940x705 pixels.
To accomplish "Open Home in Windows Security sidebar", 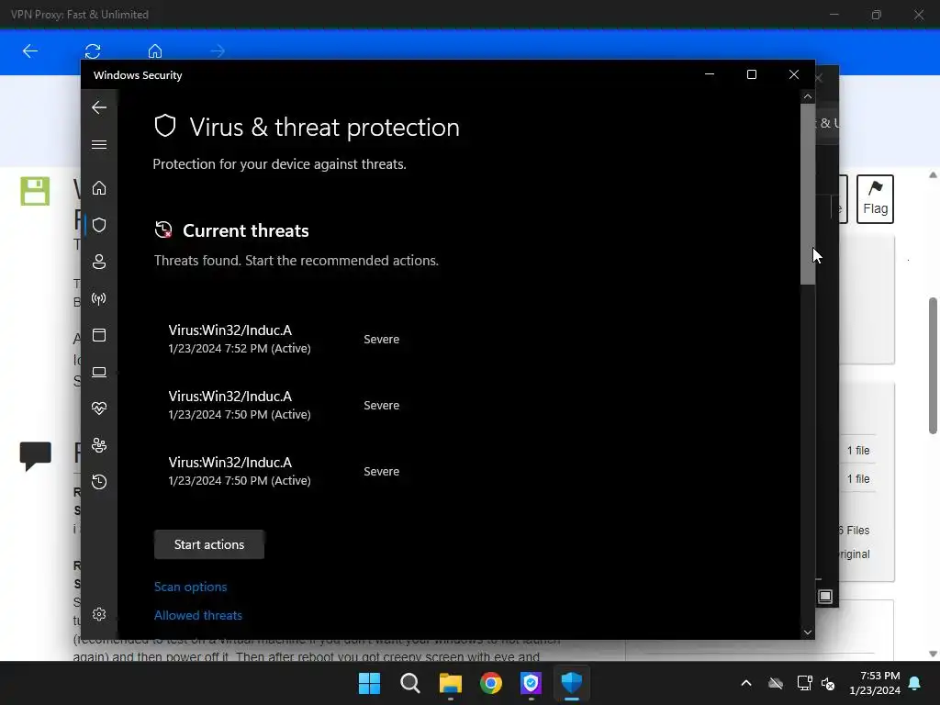I will tap(99, 188).
